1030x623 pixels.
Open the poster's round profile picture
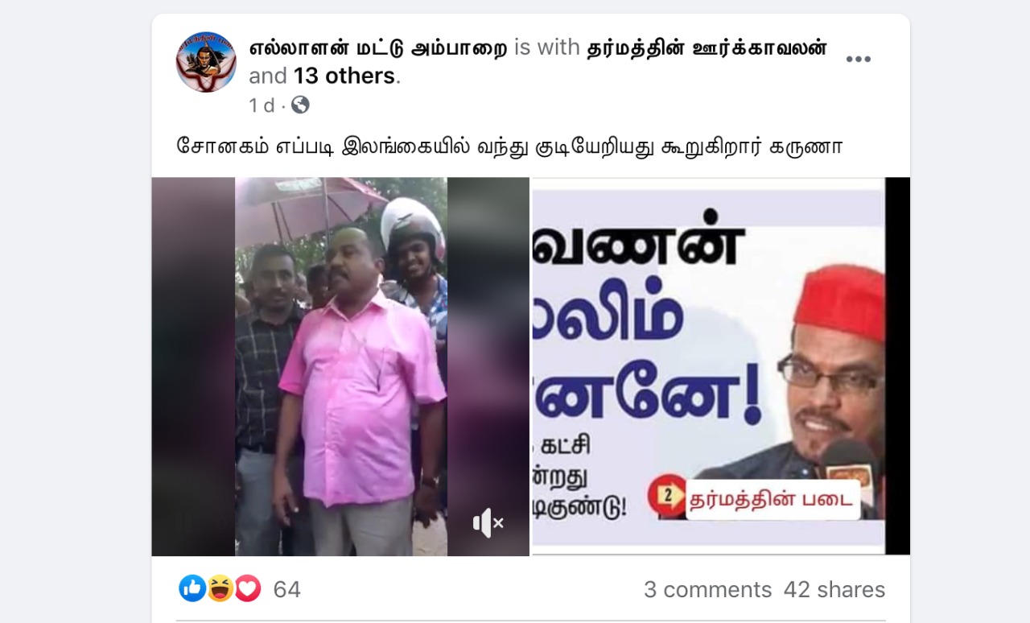[x=206, y=62]
